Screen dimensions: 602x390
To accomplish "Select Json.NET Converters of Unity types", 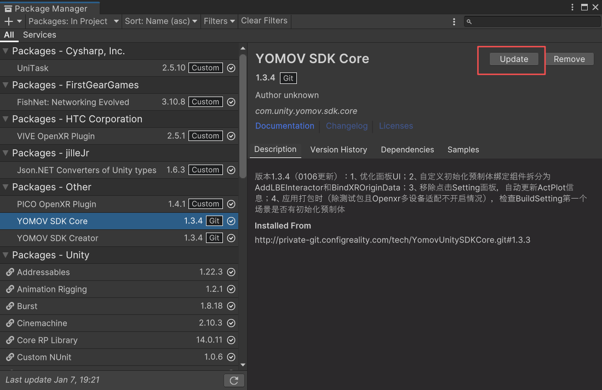I will click(x=119, y=170).
